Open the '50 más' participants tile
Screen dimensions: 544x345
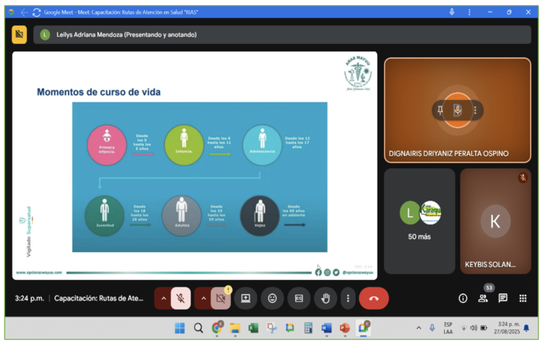click(419, 220)
